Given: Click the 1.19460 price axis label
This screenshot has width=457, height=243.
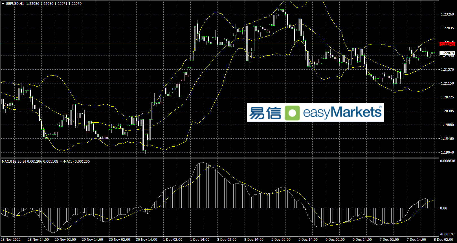Looking at the screenshot, I should tap(447, 139).
